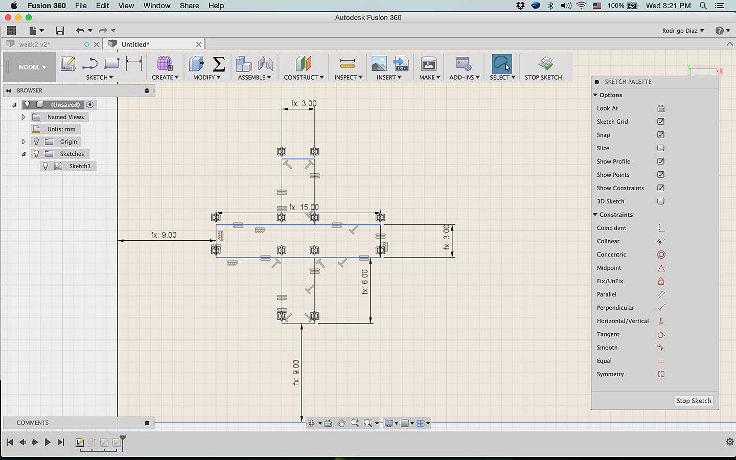Image resolution: width=736 pixels, height=460 pixels.
Task: Collapse the Options section in palette
Action: pos(595,95)
